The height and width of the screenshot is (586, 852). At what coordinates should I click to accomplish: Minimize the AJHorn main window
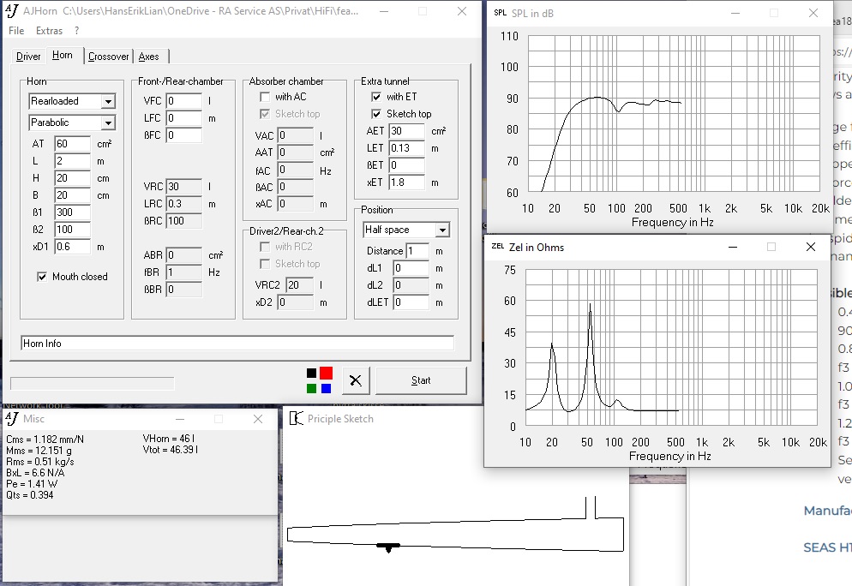pos(384,11)
